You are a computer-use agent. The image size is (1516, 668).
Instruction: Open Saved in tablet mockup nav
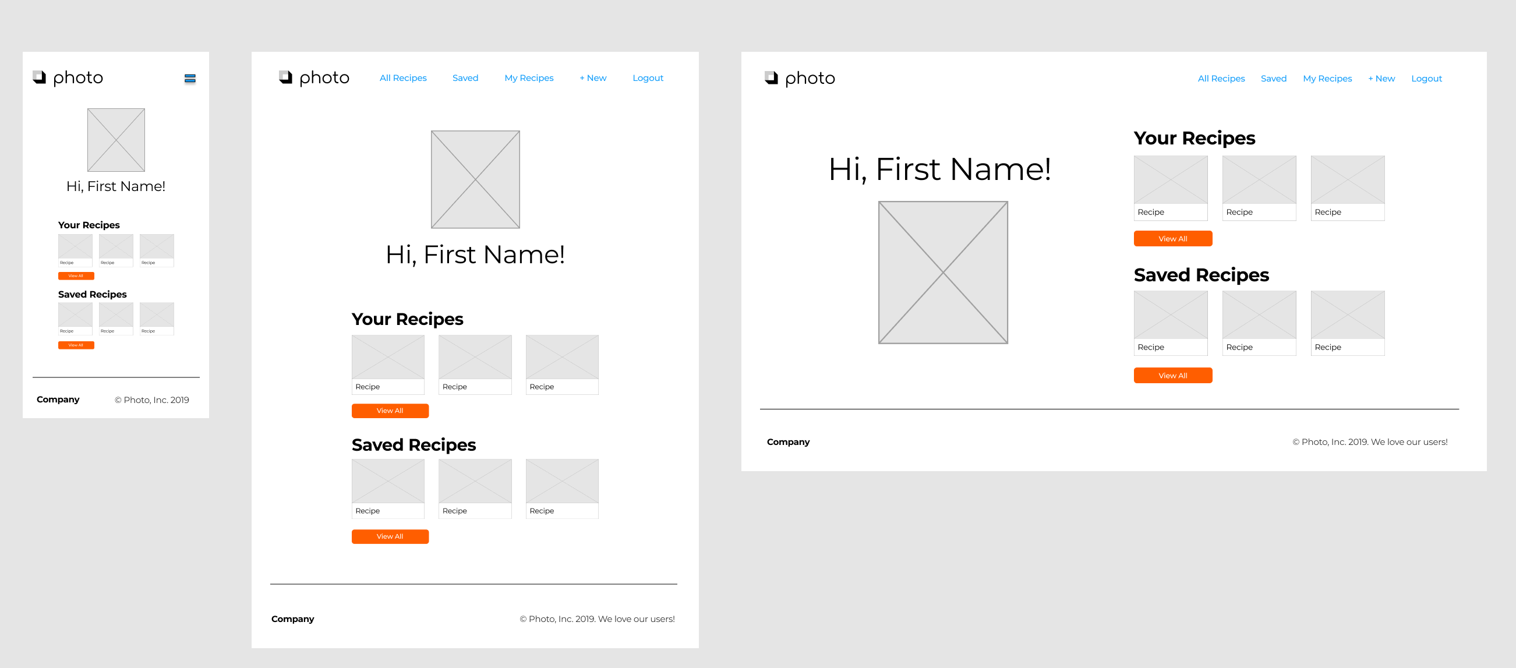point(465,77)
